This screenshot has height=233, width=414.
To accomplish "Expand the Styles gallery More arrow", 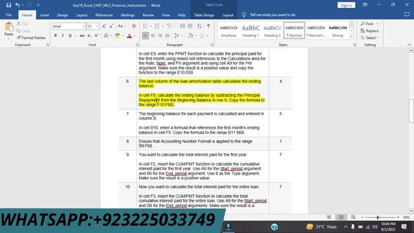I will [351, 37].
